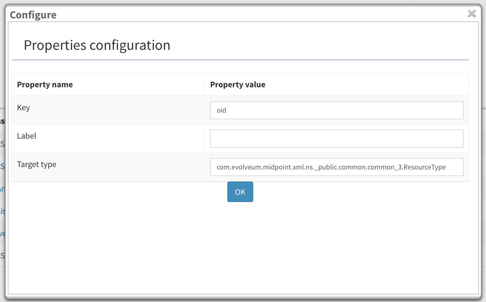
Task: Click the gray divider bar under the heading
Action: (240, 60)
